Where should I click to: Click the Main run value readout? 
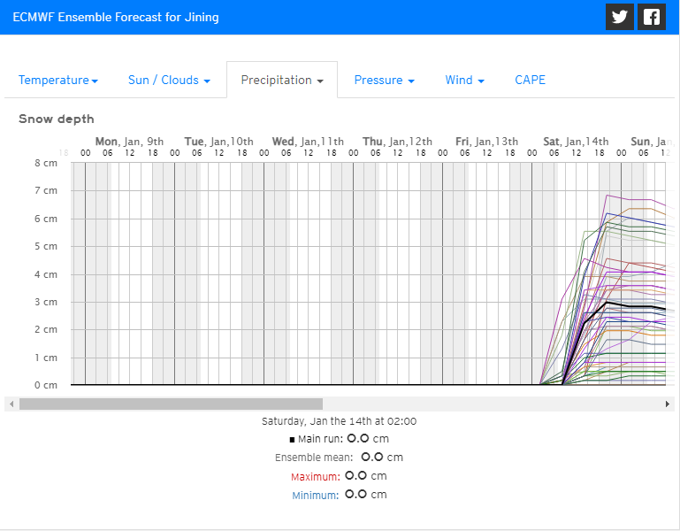pyautogui.click(x=340, y=439)
